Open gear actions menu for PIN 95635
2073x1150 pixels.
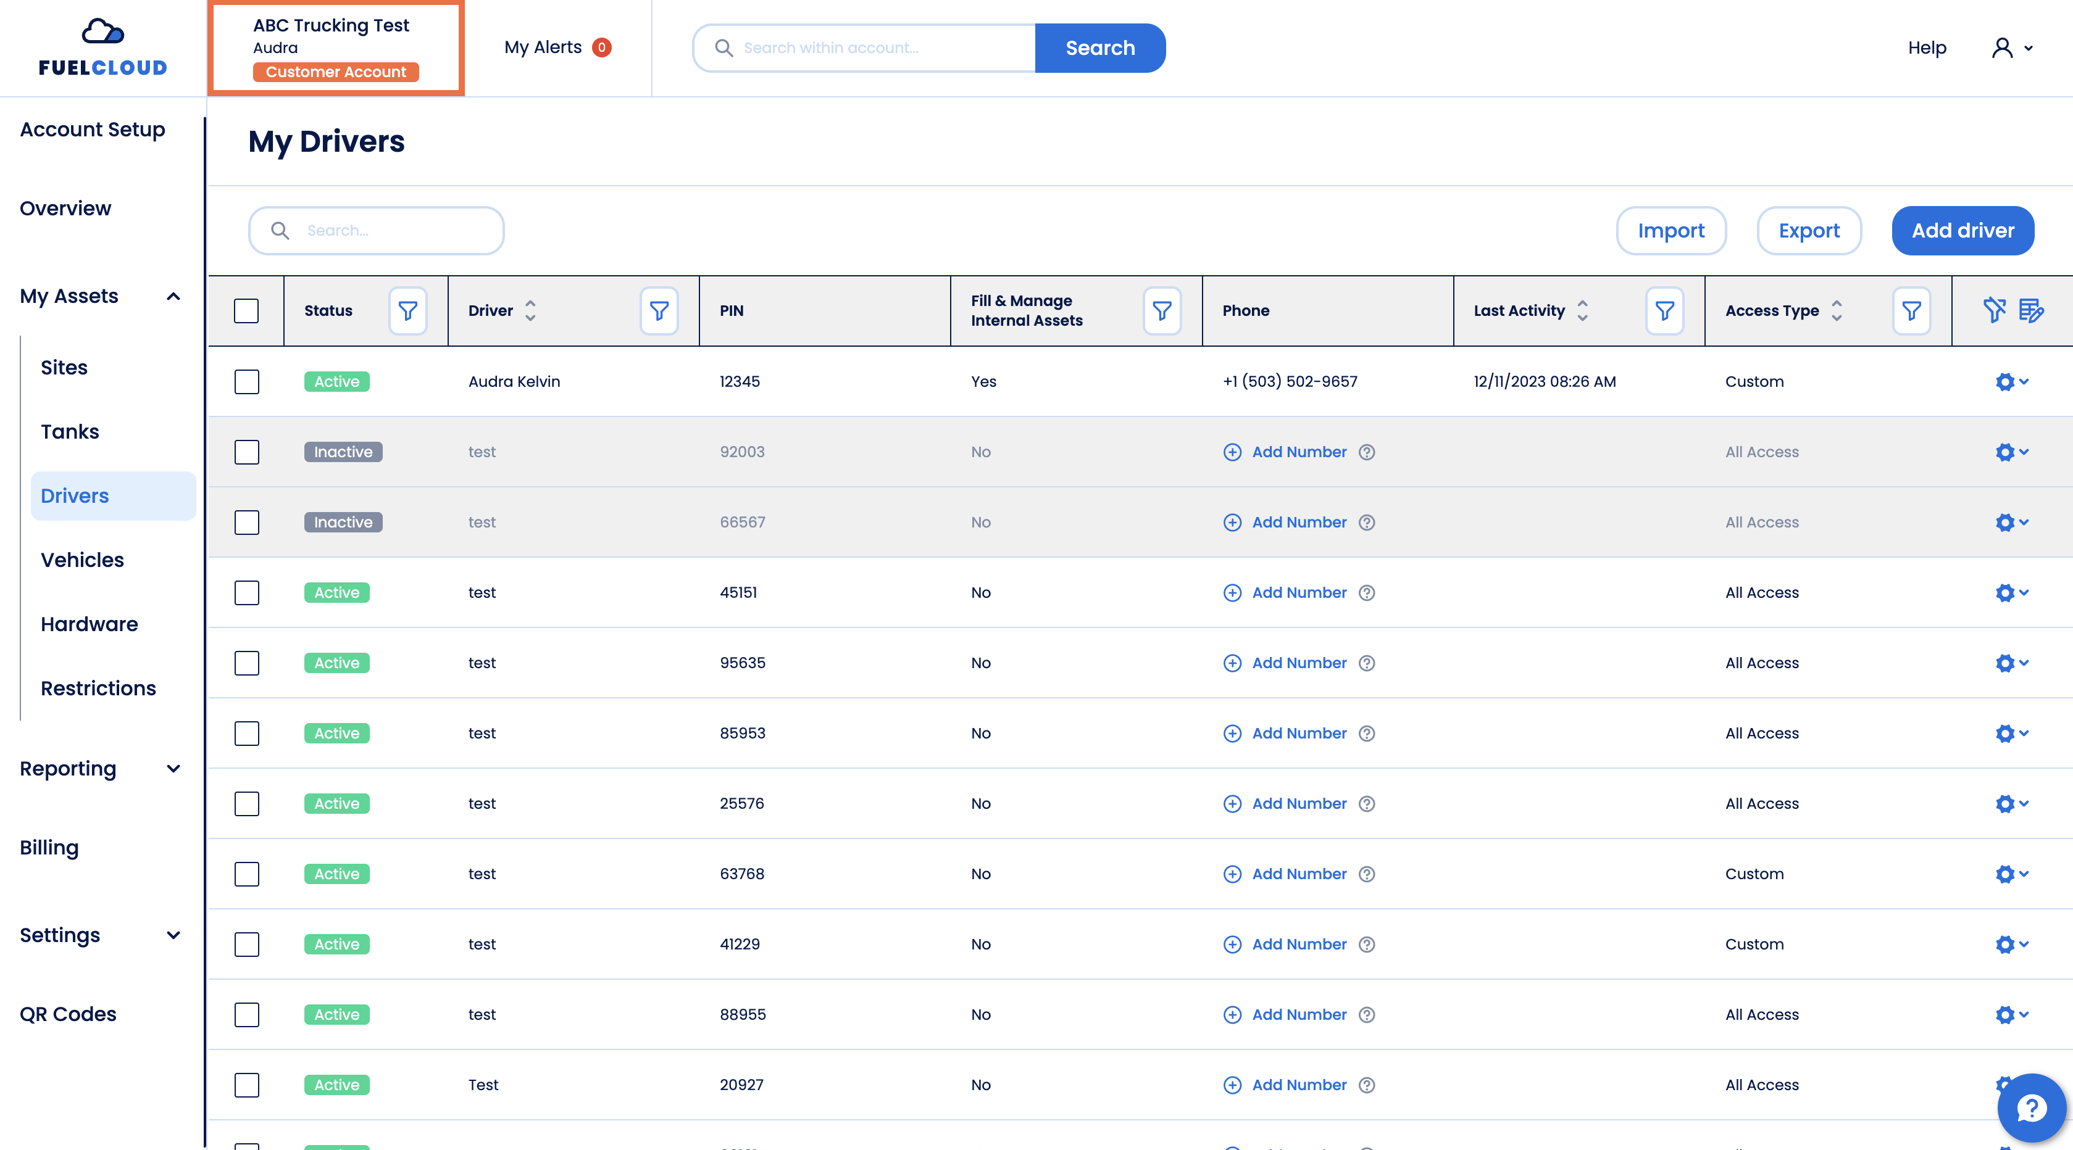pyautogui.click(x=2012, y=663)
